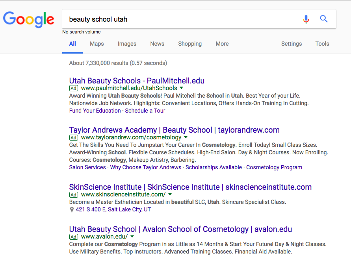This screenshot has width=351, height=261.
Task: Switch to the News tab
Action: point(157,44)
